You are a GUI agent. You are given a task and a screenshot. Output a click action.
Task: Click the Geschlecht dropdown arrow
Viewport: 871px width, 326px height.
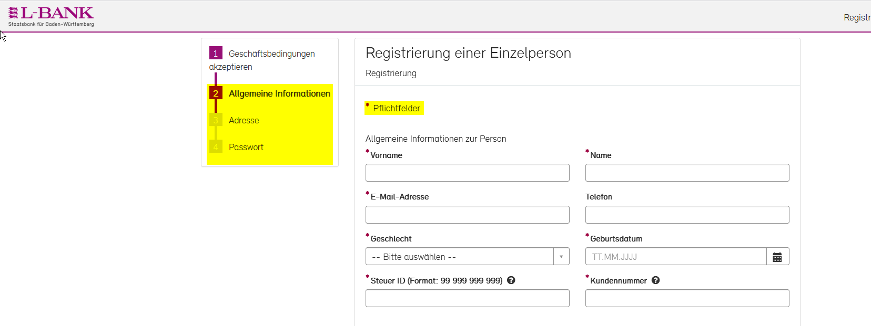click(561, 256)
